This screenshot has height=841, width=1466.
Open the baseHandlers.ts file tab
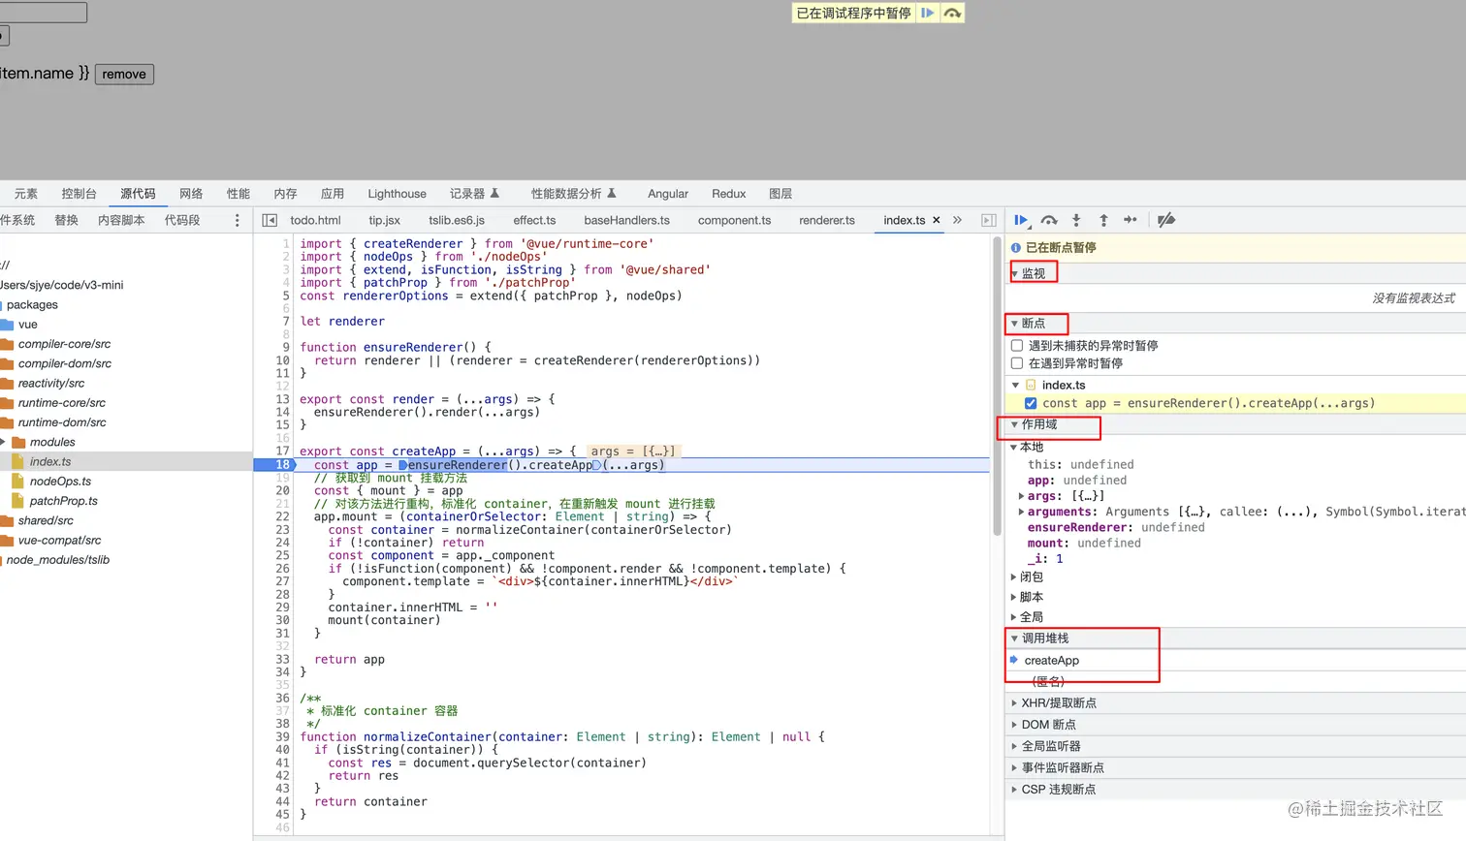tap(626, 220)
